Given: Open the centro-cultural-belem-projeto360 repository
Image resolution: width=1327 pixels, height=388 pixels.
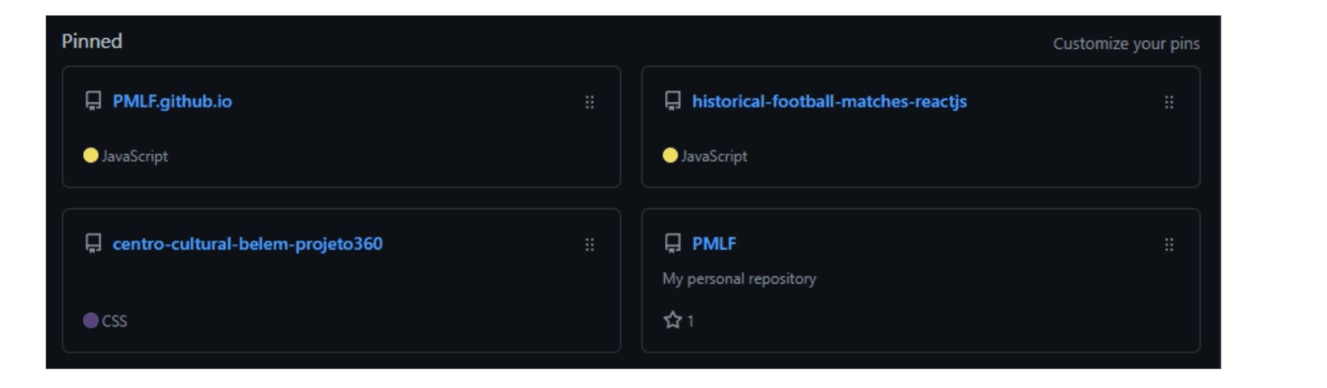Looking at the screenshot, I should [247, 244].
